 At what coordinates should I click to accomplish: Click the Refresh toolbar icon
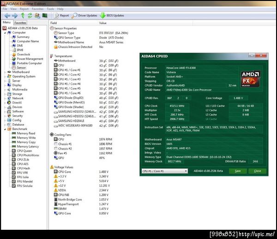point(30,16)
